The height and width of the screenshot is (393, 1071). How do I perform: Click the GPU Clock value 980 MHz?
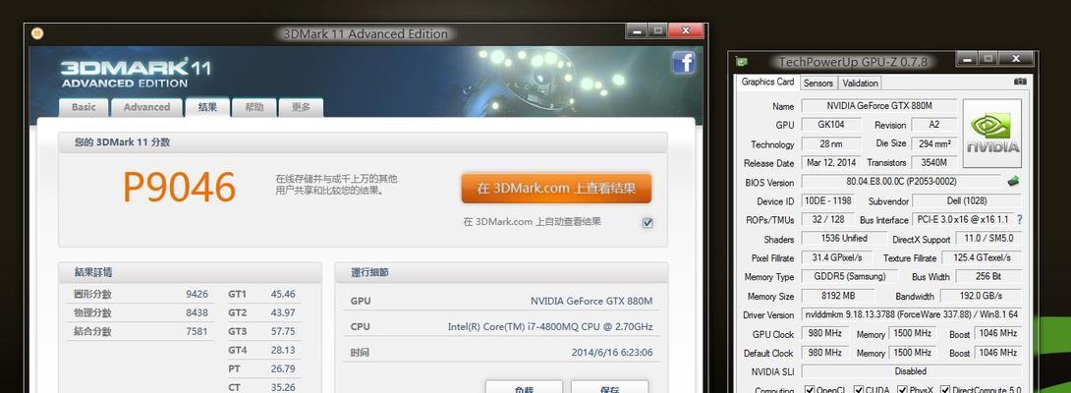[824, 334]
